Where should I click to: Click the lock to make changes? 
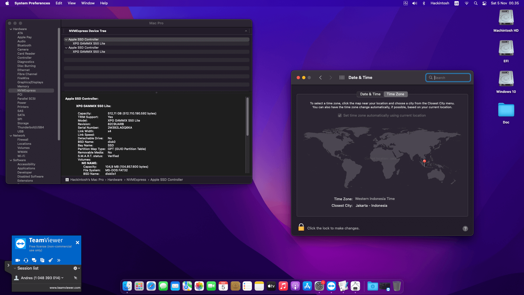pyautogui.click(x=301, y=227)
